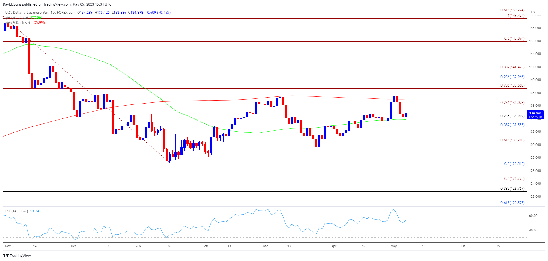Click the 2023 marker on time axis
This screenshot has width=548, height=261.
[139, 246]
